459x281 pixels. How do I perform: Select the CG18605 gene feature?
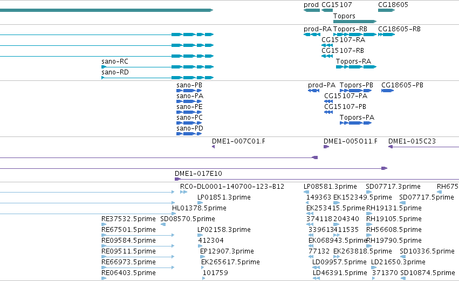click(386, 10)
